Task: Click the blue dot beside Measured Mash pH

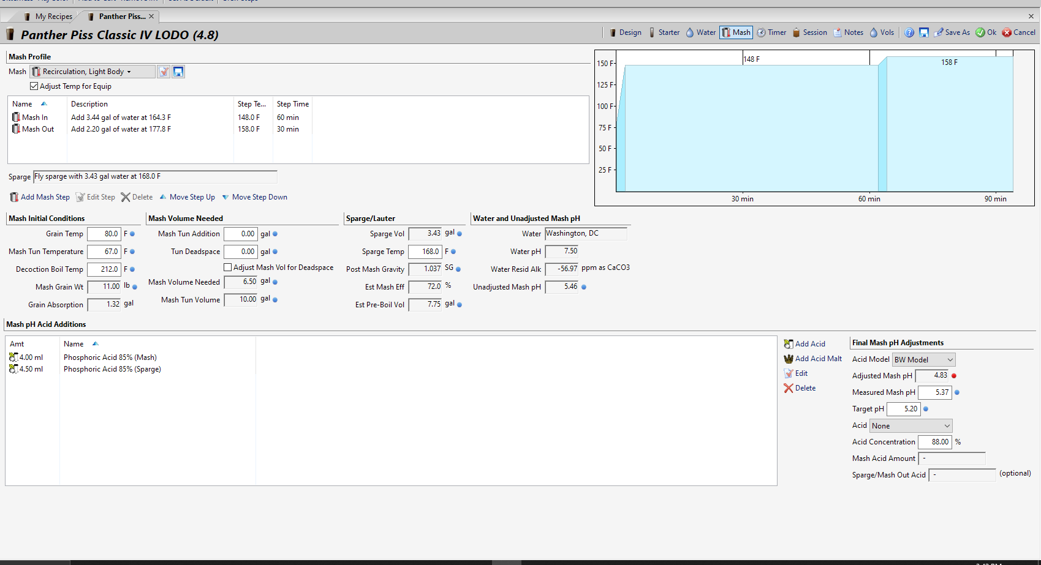Action: click(957, 392)
